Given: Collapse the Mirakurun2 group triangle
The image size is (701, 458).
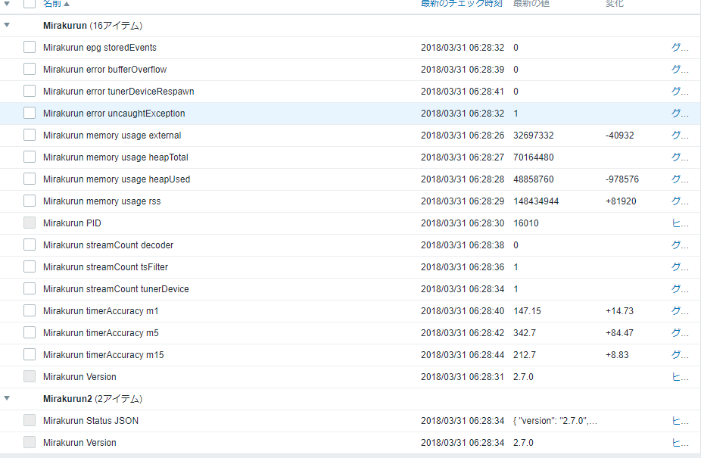Looking at the screenshot, I should point(7,398).
